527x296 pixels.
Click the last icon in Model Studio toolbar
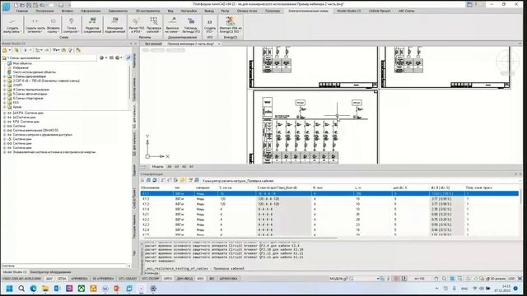click(x=78, y=50)
